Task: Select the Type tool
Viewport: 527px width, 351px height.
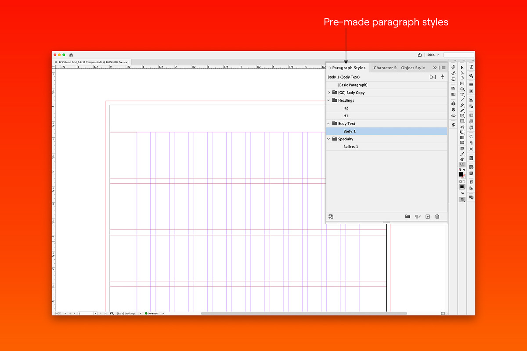Action: point(462,94)
